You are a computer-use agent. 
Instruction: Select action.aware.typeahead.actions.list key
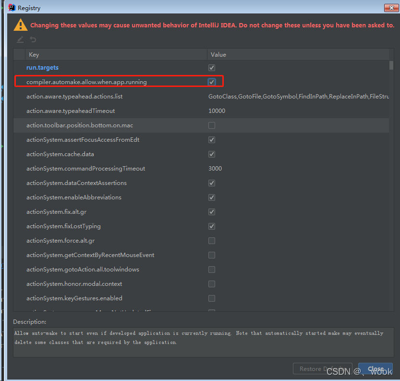click(74, 97)
